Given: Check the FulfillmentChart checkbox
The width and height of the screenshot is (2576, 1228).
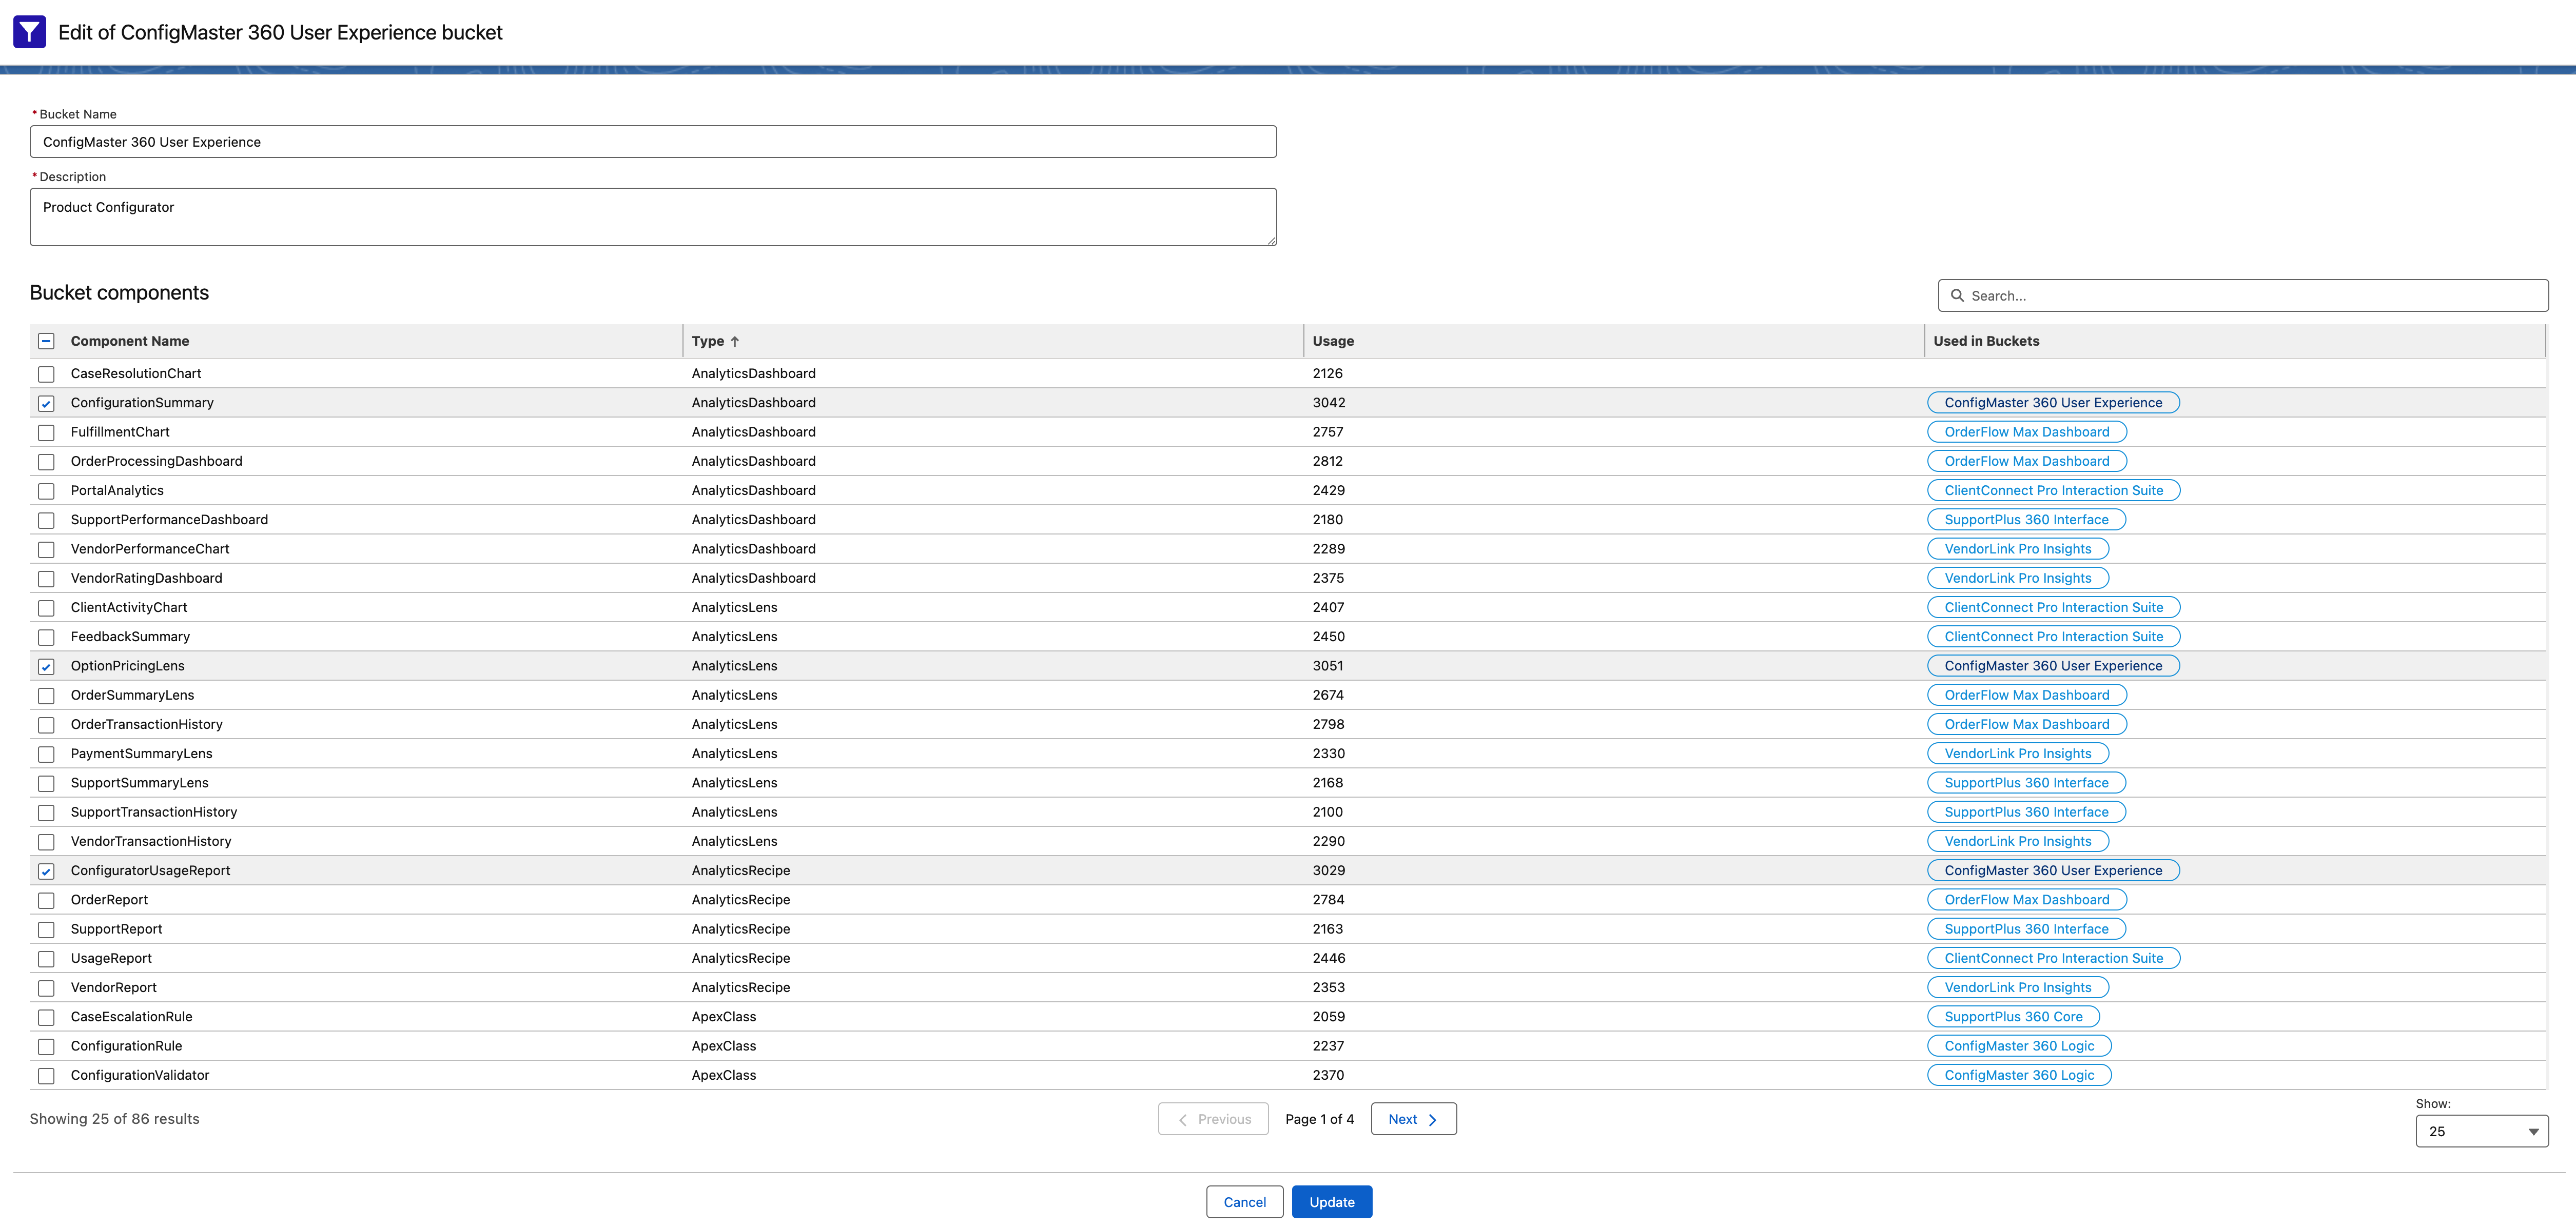Looking at the screenshot, I should click(46, 433).
